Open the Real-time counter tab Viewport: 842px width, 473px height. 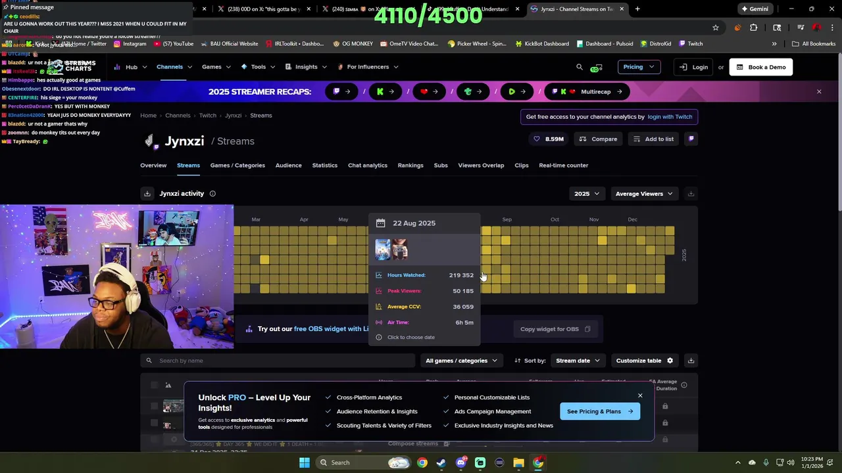coord(564,166)
